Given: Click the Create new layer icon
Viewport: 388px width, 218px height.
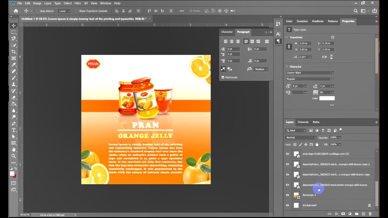Looking at the screenshot, I should click(x=363, y=214).
